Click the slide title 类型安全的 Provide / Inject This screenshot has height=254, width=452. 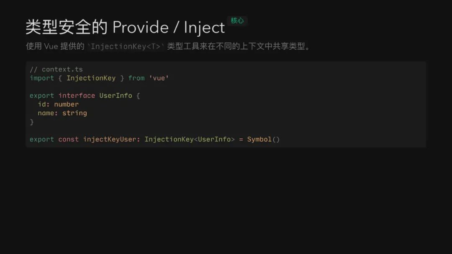click(125, 27)
